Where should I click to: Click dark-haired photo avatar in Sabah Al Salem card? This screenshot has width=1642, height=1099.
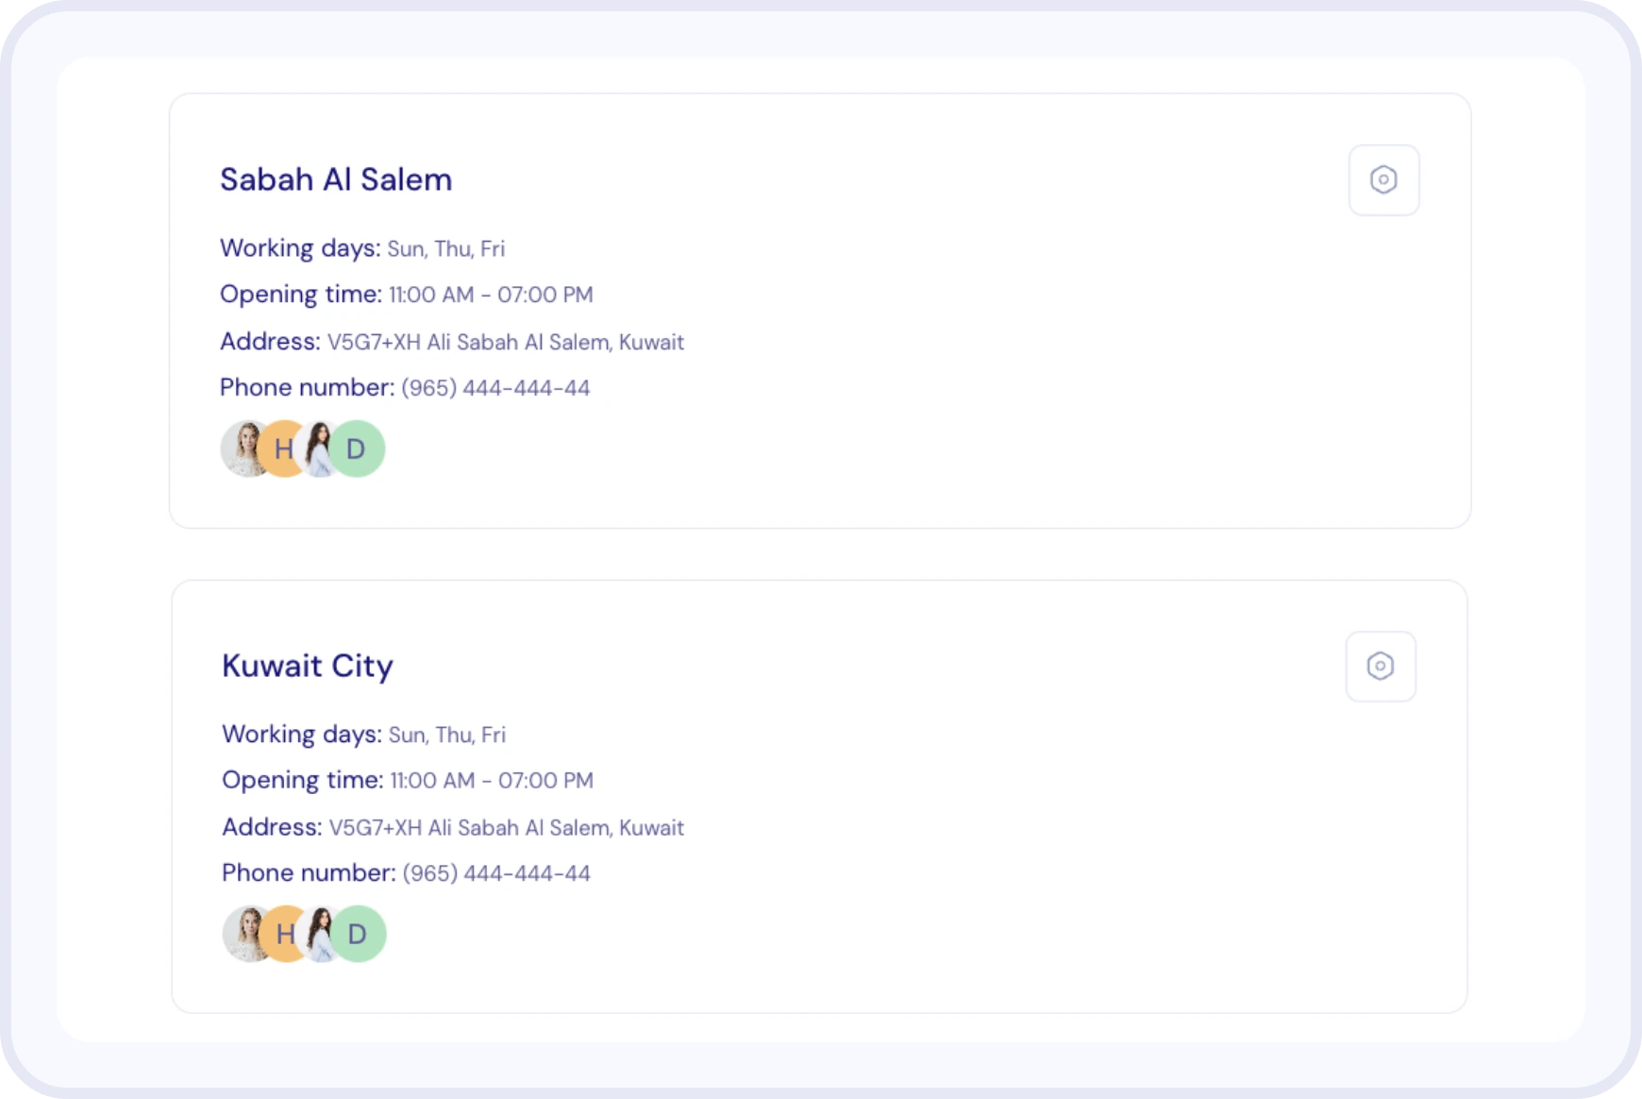(x=319, y=448)
